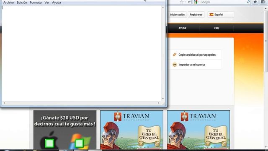Open the Ayuda menu in Notepad
Image resolution: width=268 pixels, height=151 pixels.
coord(57,3)
